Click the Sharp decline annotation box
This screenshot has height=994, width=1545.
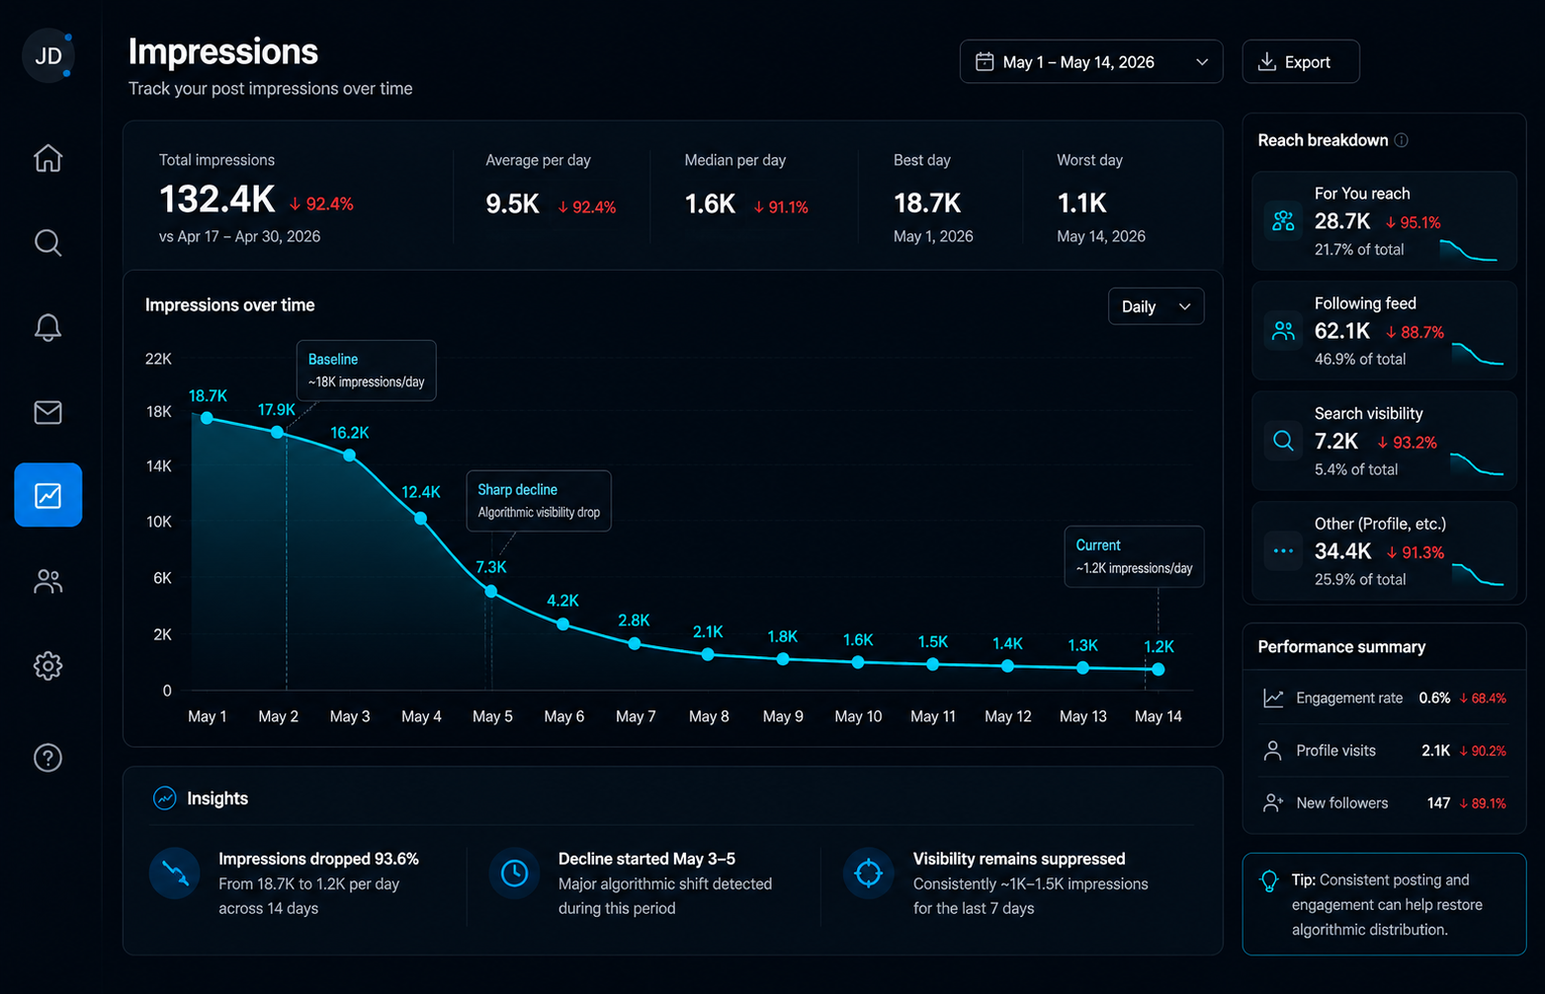pyautogui.click(x=539, y=501)
